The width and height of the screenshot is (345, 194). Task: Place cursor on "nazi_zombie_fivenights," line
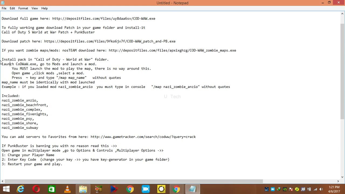(25, 114)
